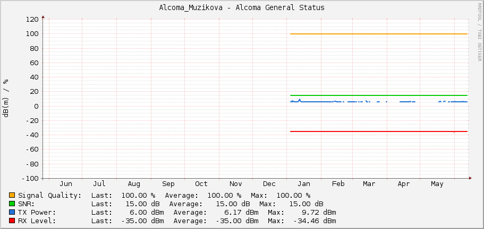Click the Dec x-axis label
This screenshot has width=484, height=229.
(x=269, y=184)
